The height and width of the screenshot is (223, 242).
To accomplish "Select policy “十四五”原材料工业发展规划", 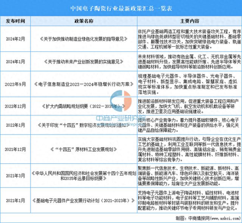I will pyautogui.click(x=84, y=149).
